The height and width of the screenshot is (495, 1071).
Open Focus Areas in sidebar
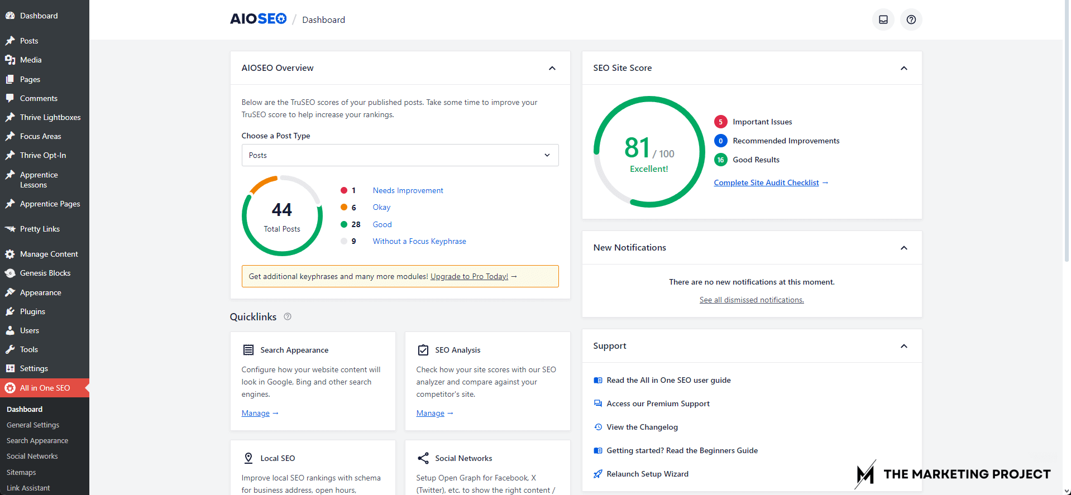pyautogui.click(x=45, y=136)
